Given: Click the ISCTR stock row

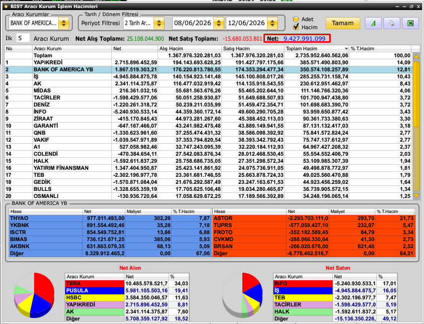Looking at the screenshot, I should (x=110, y=232).
